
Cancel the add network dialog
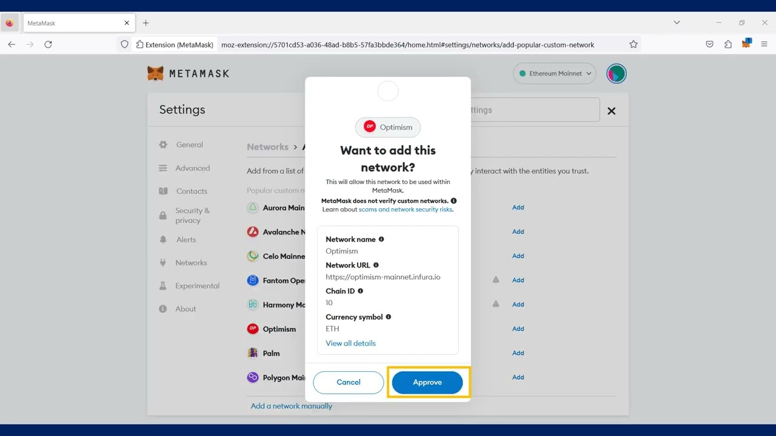point(349,382)
